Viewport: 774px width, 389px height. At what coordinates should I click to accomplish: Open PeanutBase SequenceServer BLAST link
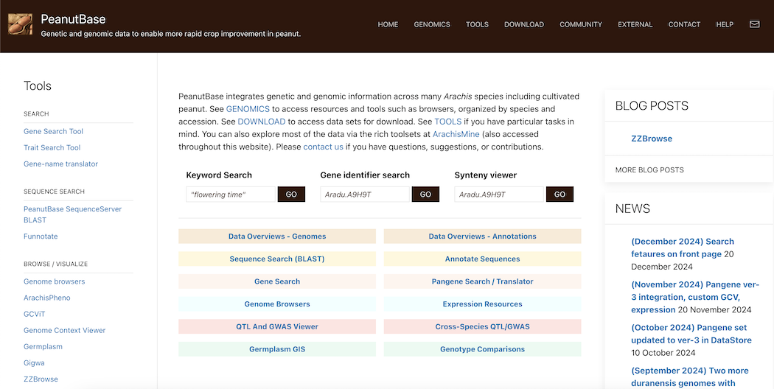click(72, 214)
